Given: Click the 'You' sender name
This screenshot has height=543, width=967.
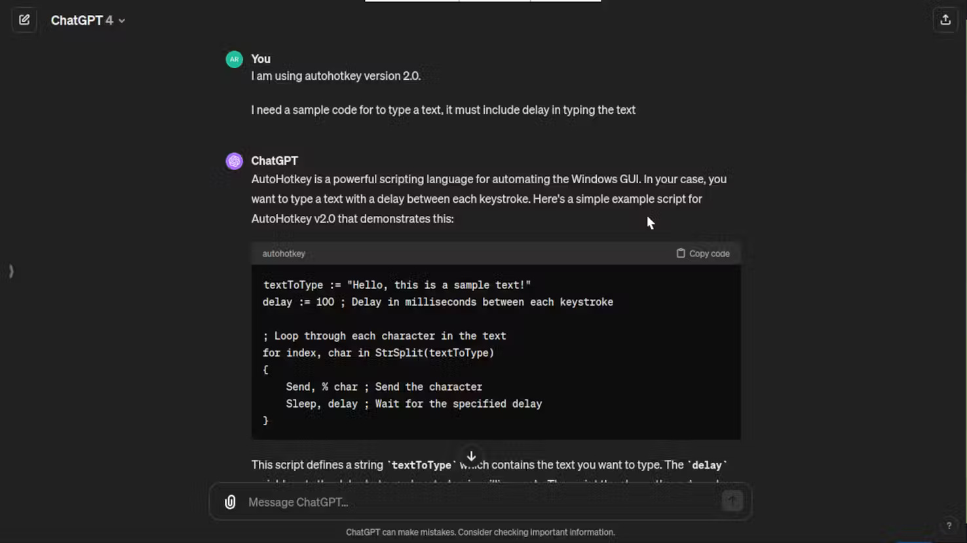Looking at the screenshot, I should click(261, 59).
